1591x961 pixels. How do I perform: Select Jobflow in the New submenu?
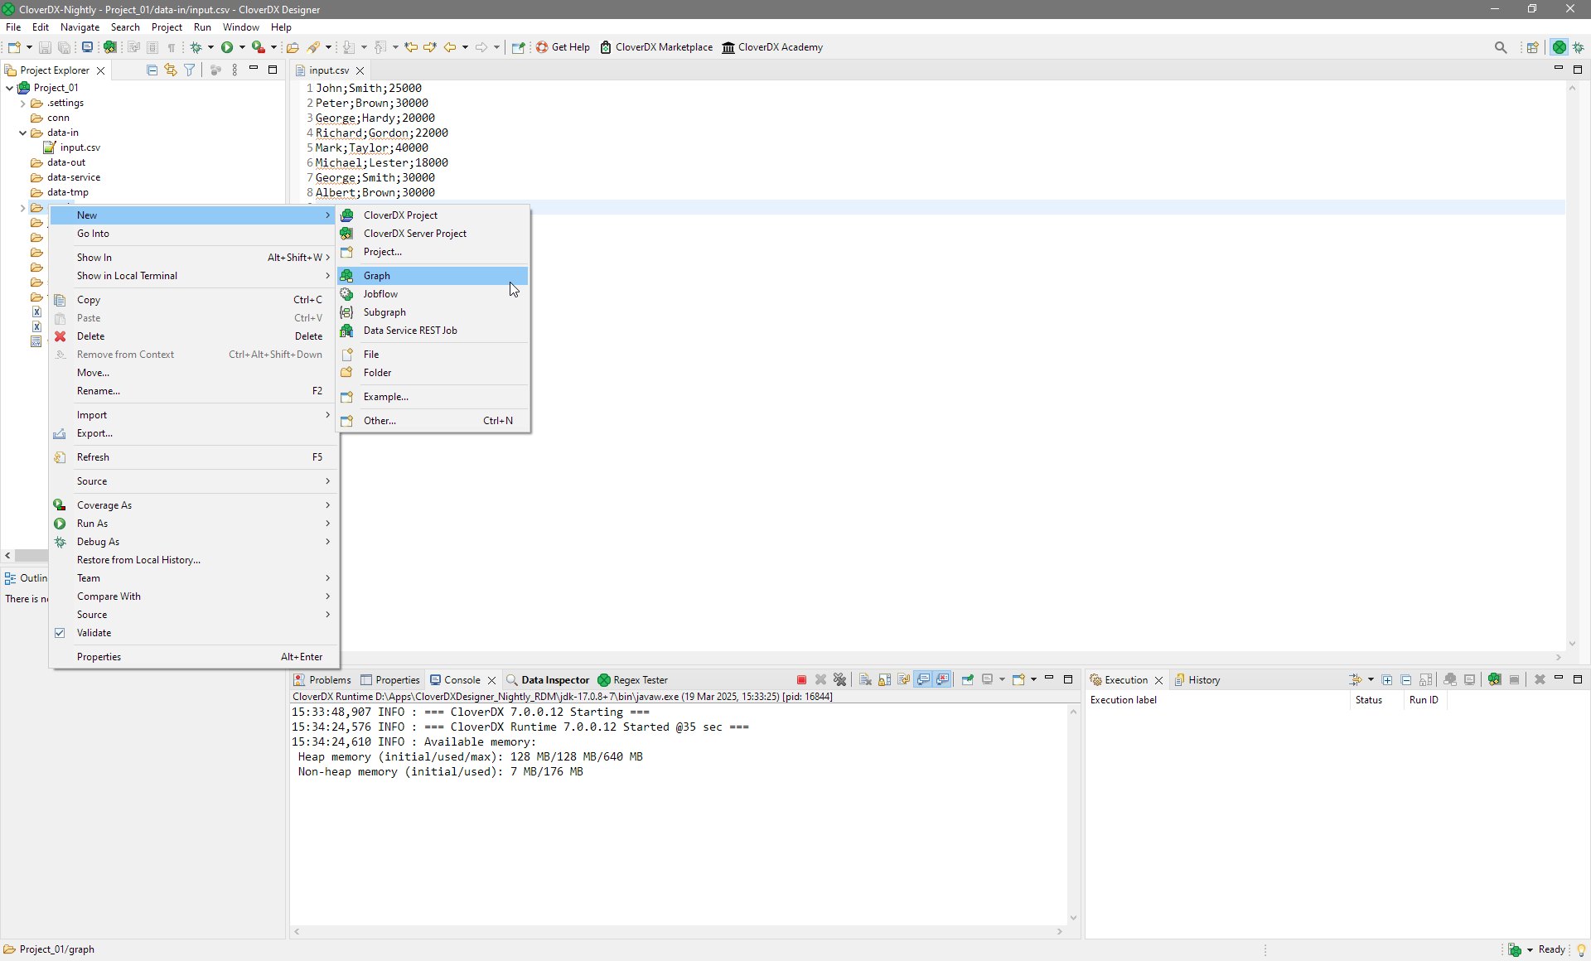coord(380,294)
